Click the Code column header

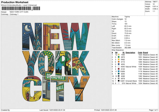pyautogui.click(x=140, y=52)
